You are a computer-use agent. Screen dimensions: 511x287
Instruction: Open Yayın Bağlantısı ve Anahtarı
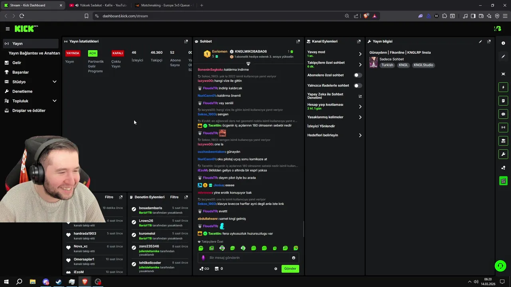click(x=34, y=53)
